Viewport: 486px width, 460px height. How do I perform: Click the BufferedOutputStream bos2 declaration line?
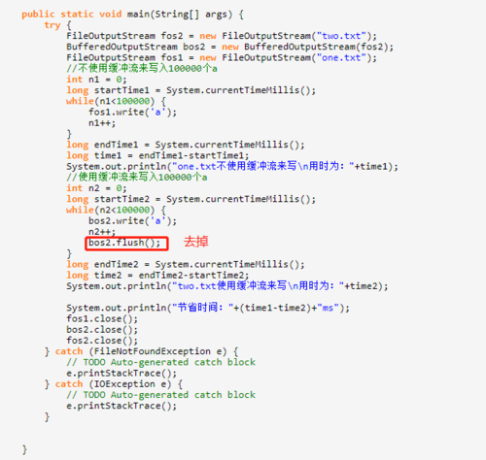click(x=230, y=47)
